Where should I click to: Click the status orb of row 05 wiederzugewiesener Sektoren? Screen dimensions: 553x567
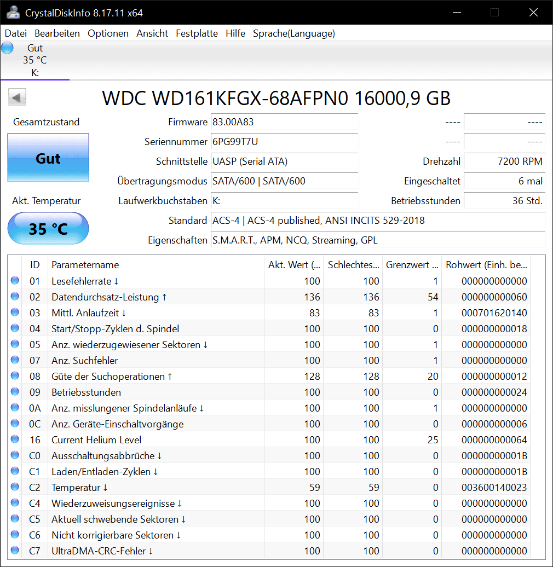coord(15,344)
